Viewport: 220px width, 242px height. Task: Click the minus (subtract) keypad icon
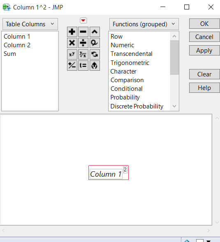[x=83, y=32]
